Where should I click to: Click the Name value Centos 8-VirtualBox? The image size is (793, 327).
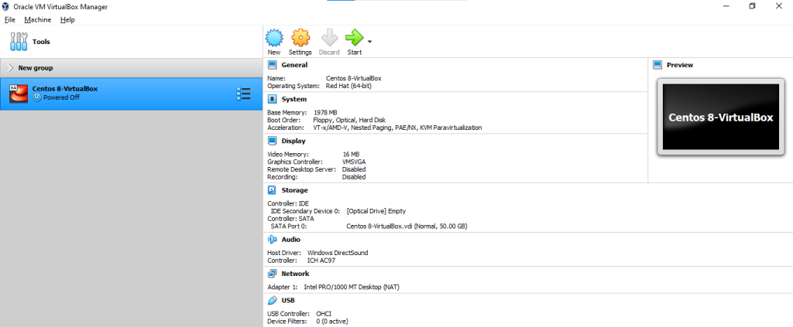353,79
